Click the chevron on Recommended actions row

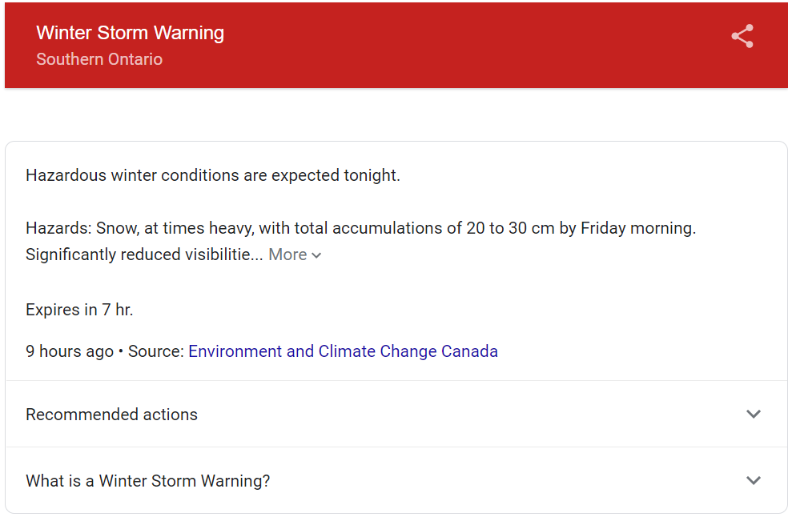click(x=754, y=414)
